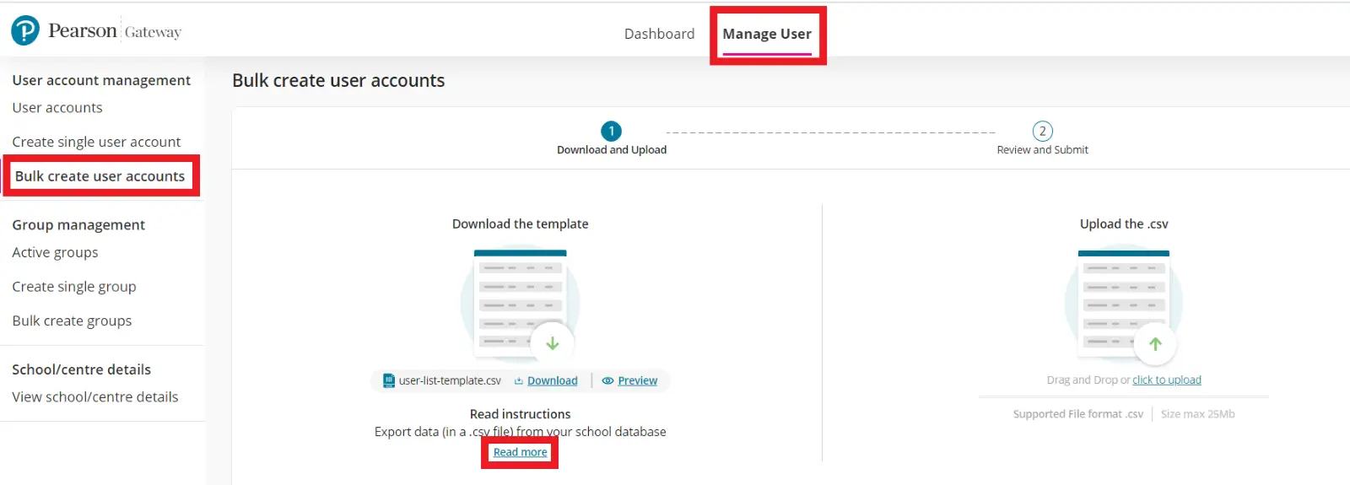Open the Read more instructions link
Screen dimensions: 1350x485
coord(520,453)
